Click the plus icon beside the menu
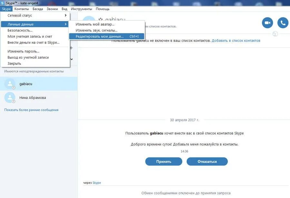Viewport: 290px width, 198px height. [71, 48]
